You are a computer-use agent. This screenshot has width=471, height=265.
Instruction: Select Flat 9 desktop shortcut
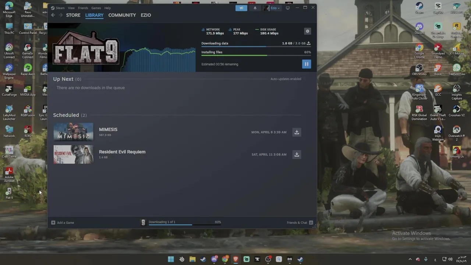(9, 193)
